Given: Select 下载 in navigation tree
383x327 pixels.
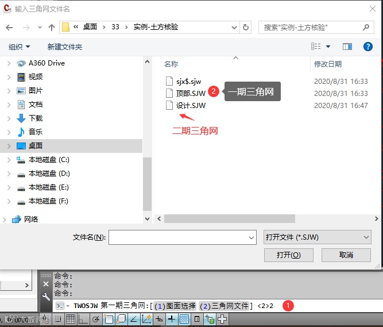Looking at the screenshot, I should click(36, 118).
